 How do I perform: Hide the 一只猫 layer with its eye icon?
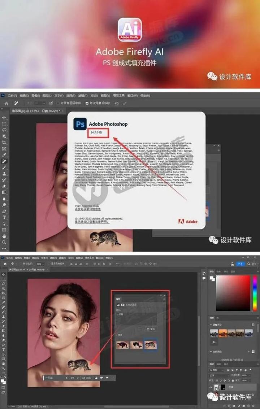[211, 387]
